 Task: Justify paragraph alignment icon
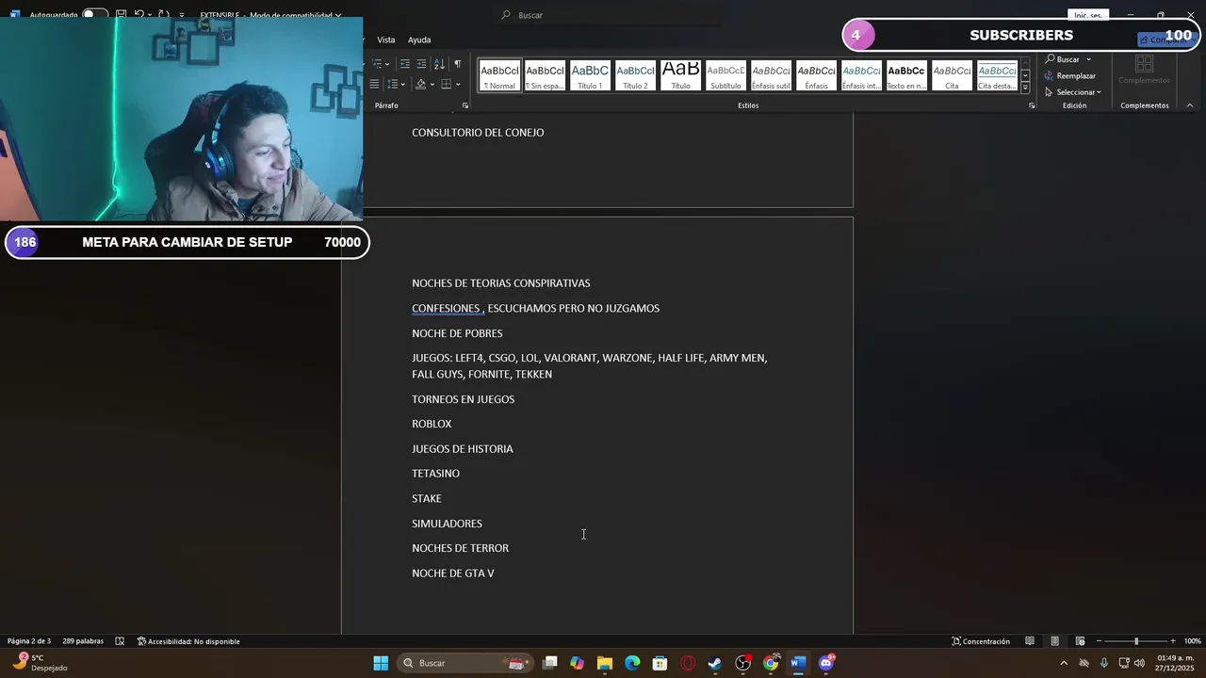374,84
